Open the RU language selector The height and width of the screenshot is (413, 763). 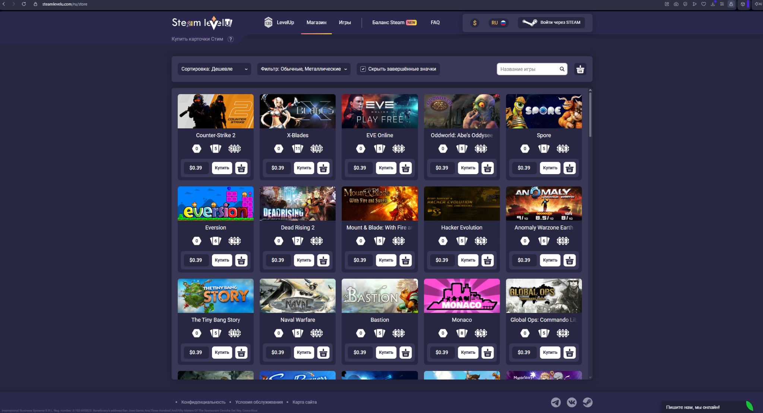498,23
